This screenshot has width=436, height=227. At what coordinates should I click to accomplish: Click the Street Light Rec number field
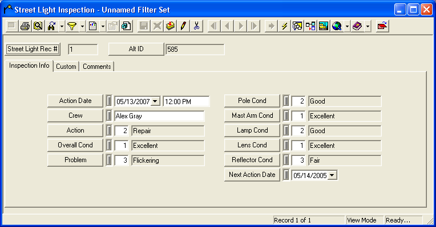click(83, 49)
